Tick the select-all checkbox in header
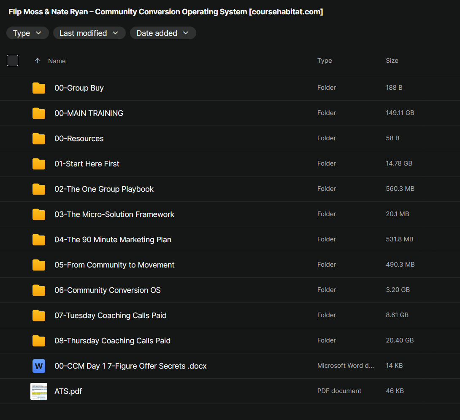The width and height of the screenshot is (460, 420). coord(12,60)
